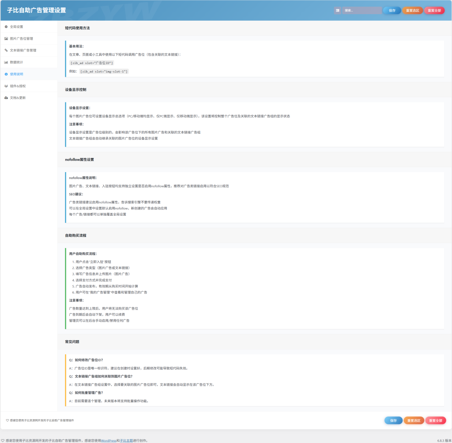
Task: Click the show-all-options icon left of search
Action: tap(338, 11)
